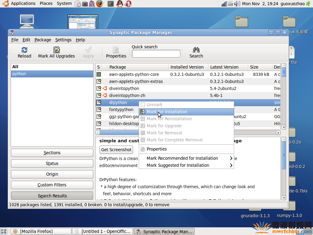Click the Mark All Upgrades icon
This screenshot has width=313, height=235.
57,50
